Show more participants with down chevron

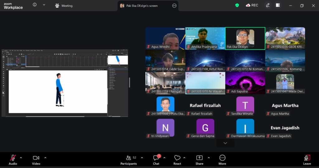(225, 143)
